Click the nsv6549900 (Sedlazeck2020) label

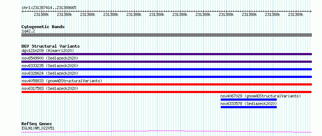[50, 58]
